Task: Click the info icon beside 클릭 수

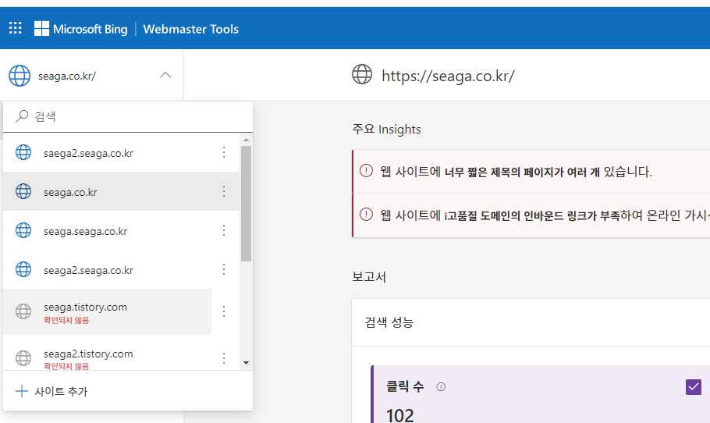Action: [441, 387]
